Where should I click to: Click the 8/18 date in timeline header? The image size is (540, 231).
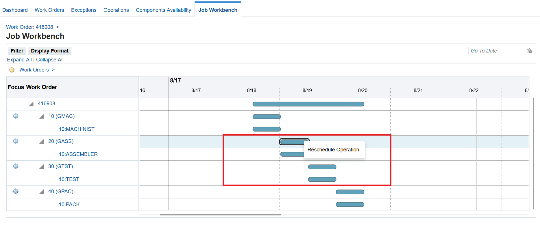pyautogui.click(x=251, y=90)
